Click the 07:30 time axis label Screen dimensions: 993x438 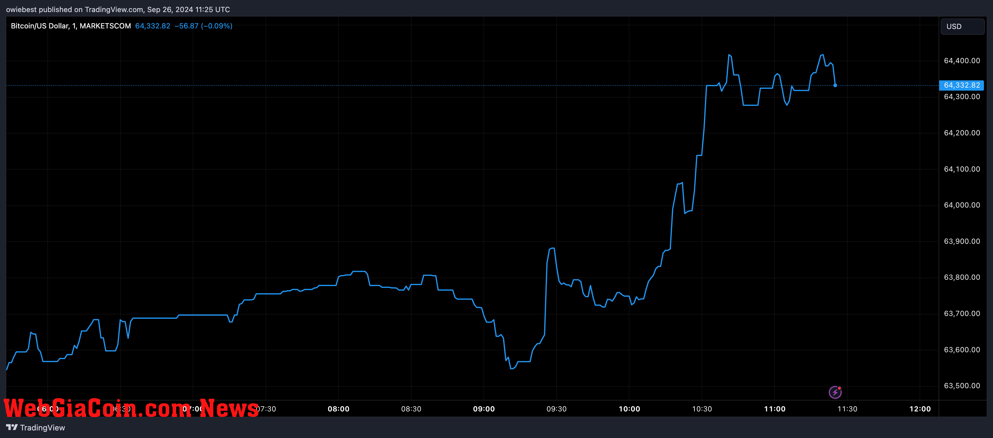266,409
